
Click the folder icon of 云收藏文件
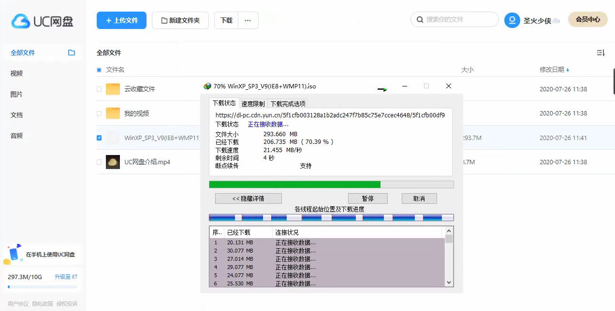(113, 89)
